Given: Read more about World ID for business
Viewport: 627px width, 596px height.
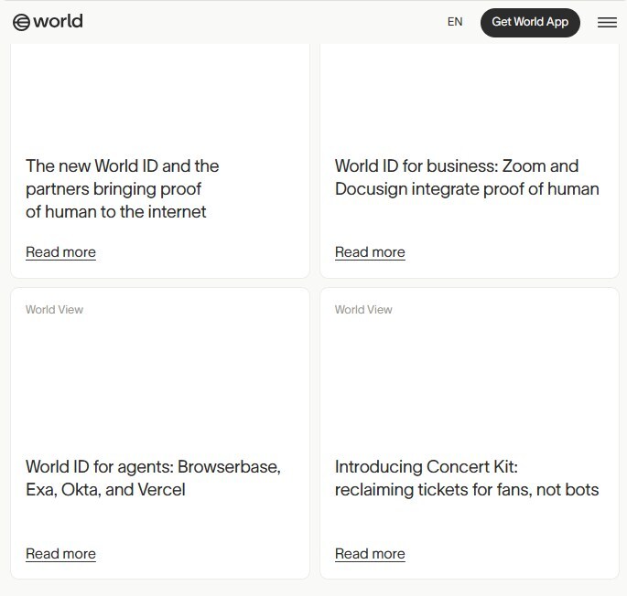Looking at the screenshot, I should (370, 252).
